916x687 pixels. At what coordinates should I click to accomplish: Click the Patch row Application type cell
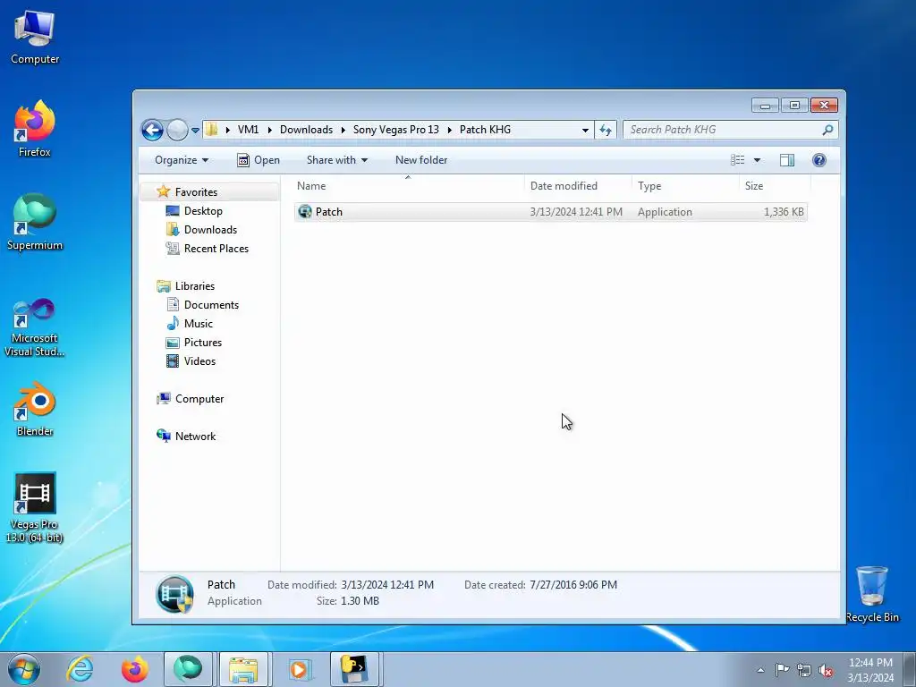point(665,212)
